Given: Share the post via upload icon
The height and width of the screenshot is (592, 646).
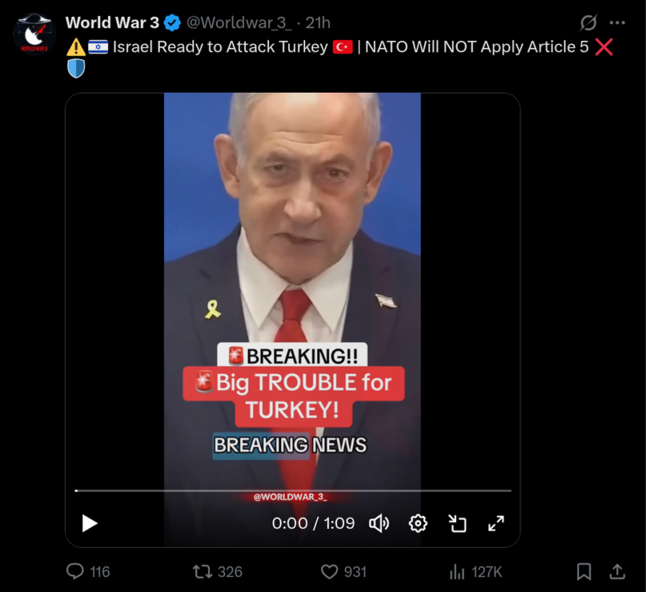Looking at the screenshot, I should pos(617,572).
